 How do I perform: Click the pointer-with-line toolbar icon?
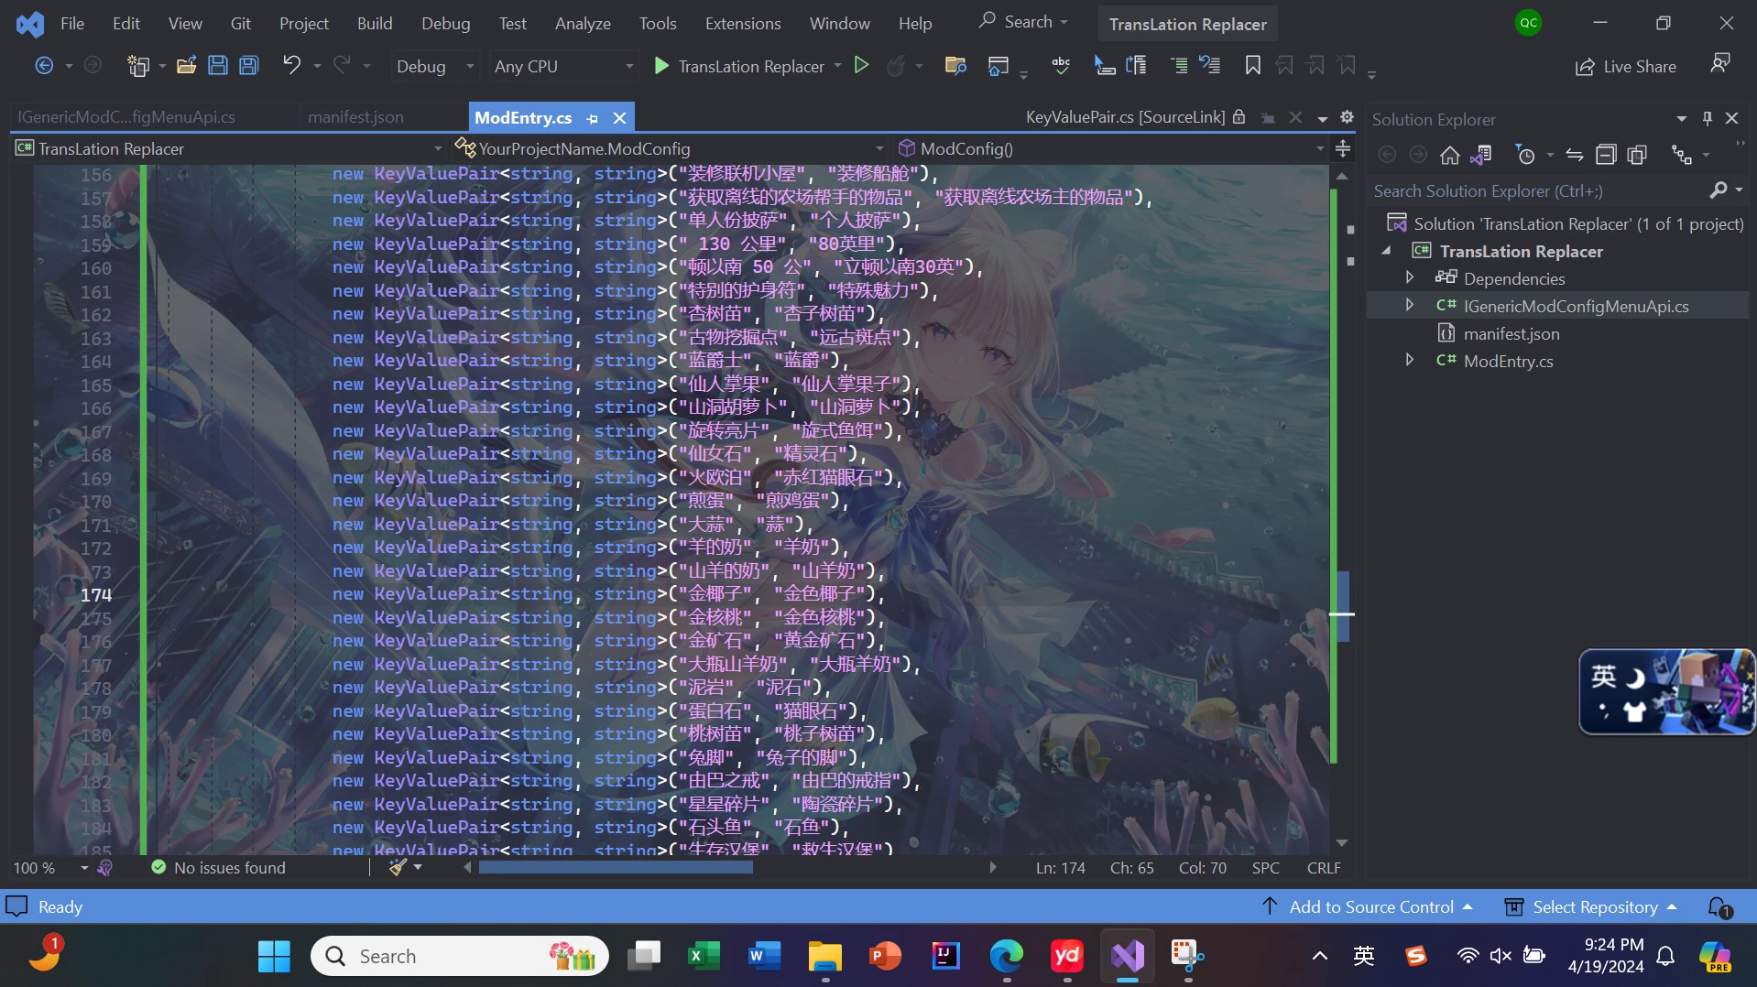click(x=1105, y=66)
